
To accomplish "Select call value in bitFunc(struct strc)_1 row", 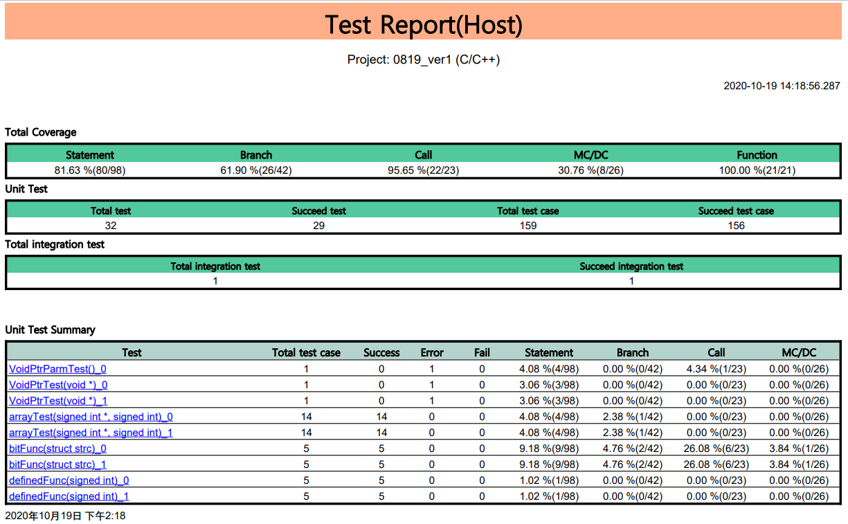I will [716, 464].
